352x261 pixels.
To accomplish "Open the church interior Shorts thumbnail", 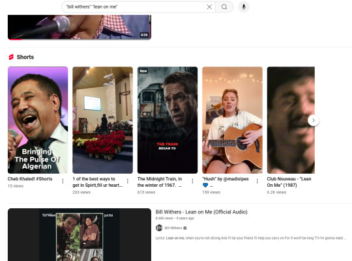I will pyautogui.click(x=102, y=120).
